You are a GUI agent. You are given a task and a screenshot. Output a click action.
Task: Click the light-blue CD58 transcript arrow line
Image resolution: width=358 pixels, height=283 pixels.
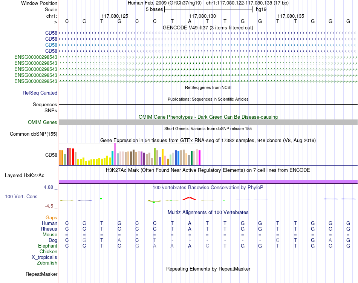(x=208, y=45)
